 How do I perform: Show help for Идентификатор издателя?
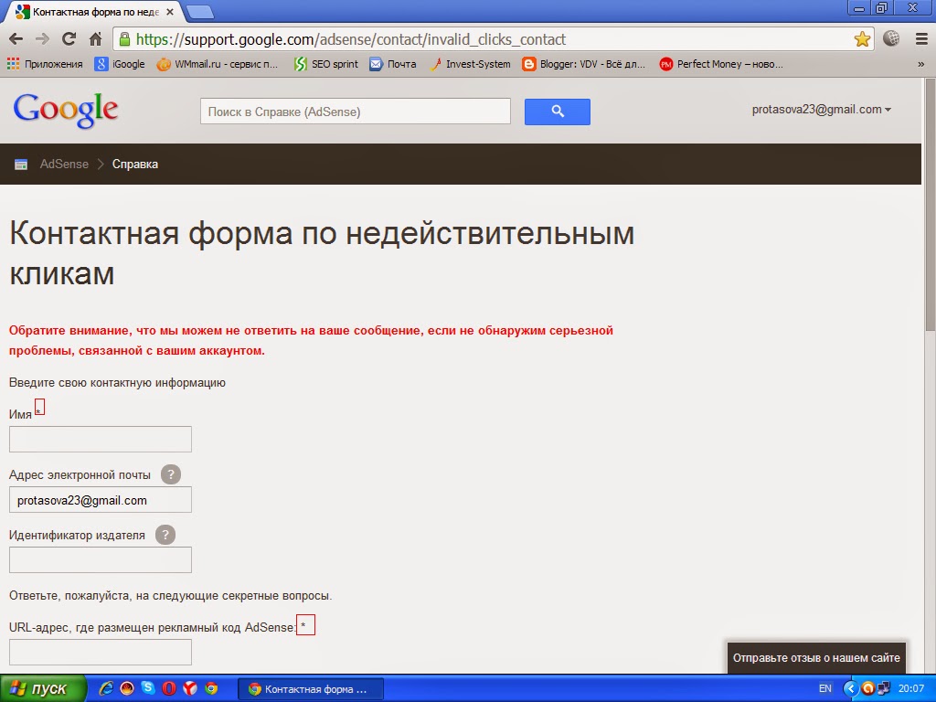tap(165, 535)
